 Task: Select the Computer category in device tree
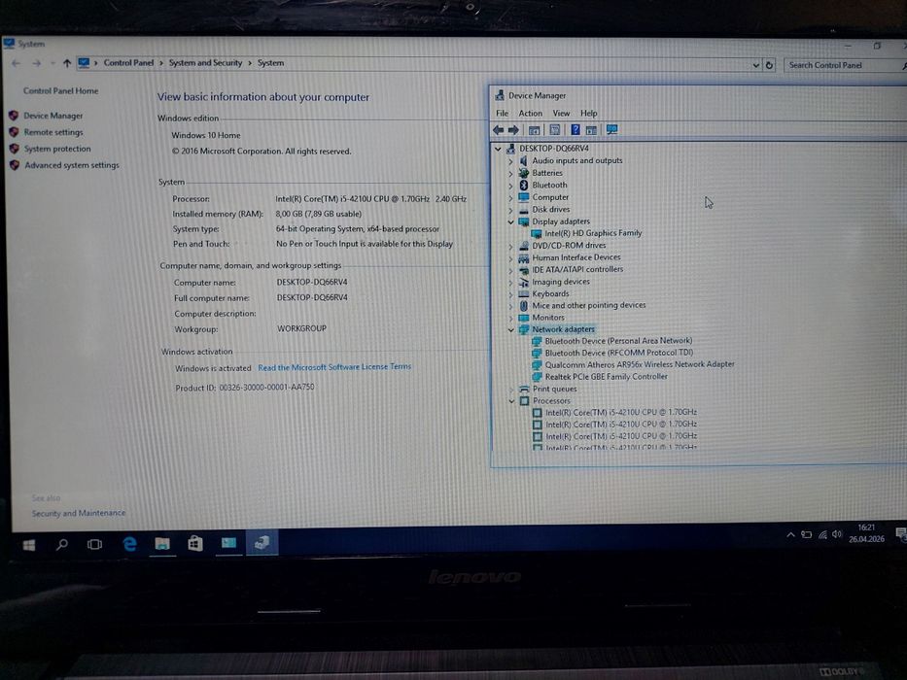[550, 197]
